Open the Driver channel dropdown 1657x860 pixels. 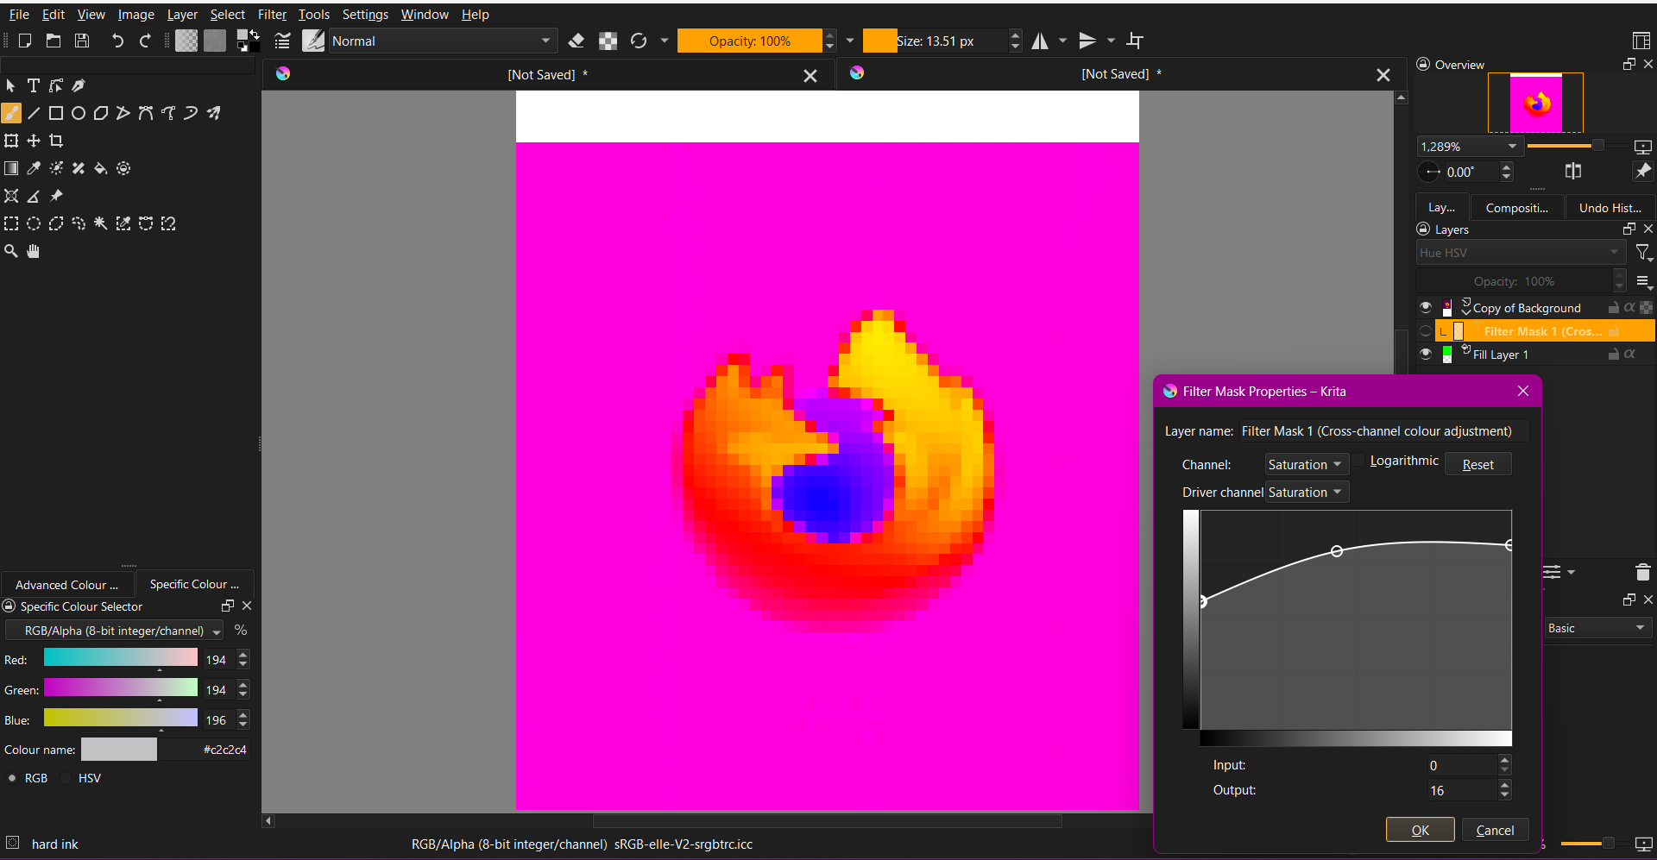pyautogui.click(x=1305, y=493)
